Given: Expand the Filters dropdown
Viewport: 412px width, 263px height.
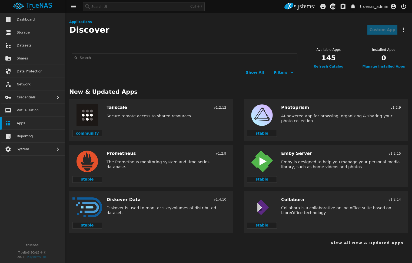Looking at the screenshot, I should point(283,72).
